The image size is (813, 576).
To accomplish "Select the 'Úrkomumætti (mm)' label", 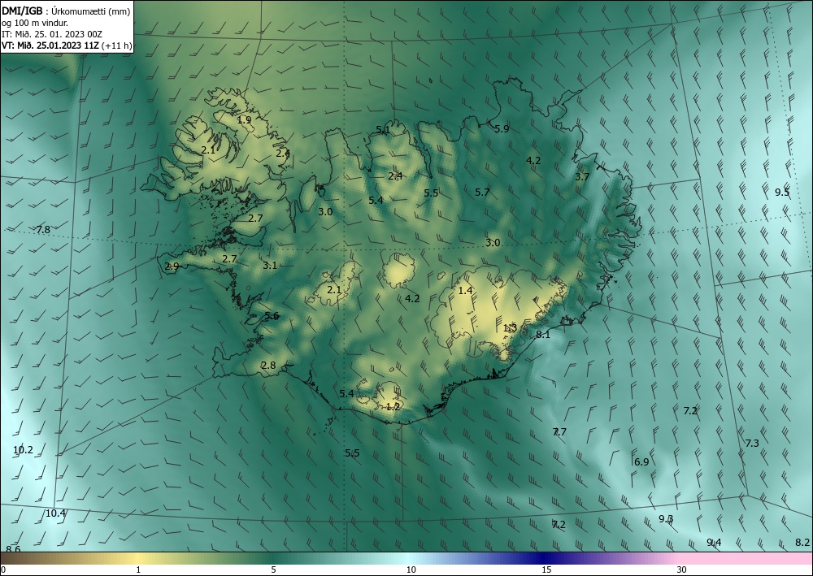I will 91,12.
